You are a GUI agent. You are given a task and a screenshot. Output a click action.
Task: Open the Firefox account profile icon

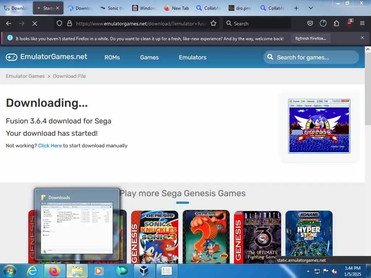(323, 24)
